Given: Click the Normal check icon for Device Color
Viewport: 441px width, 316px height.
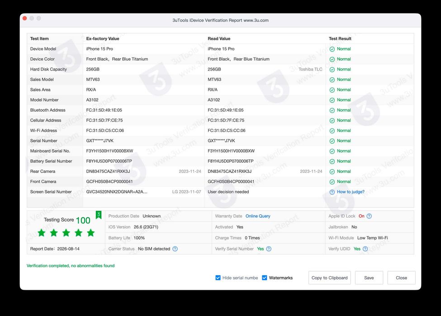Looking at the screenshot, I should coord(332,59).
